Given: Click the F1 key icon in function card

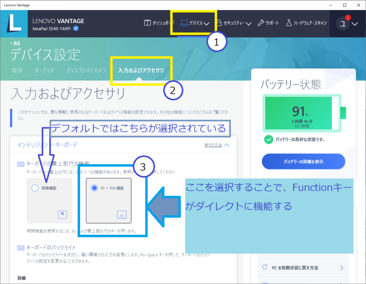Looking at the screenshot, I should pos(122,215).
